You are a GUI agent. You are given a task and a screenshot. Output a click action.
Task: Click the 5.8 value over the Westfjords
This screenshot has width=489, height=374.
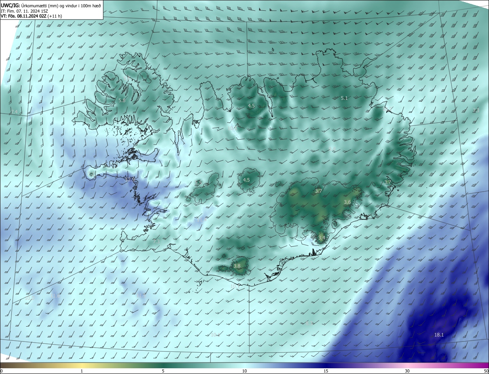pos(122,100)
